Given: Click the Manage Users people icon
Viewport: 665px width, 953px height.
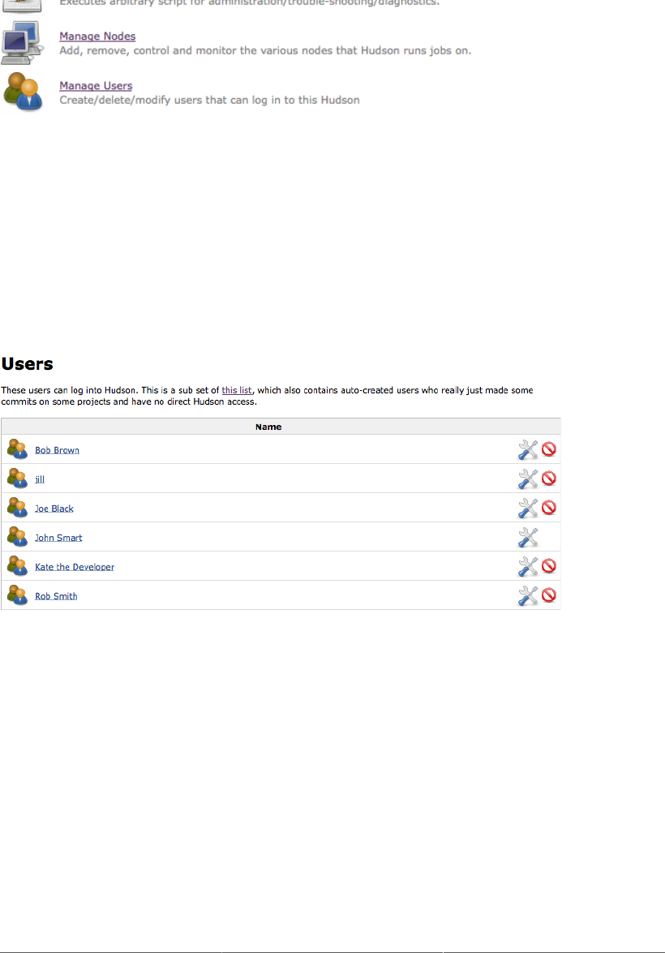Looking at the screenshot, I should tap(24, 92).
